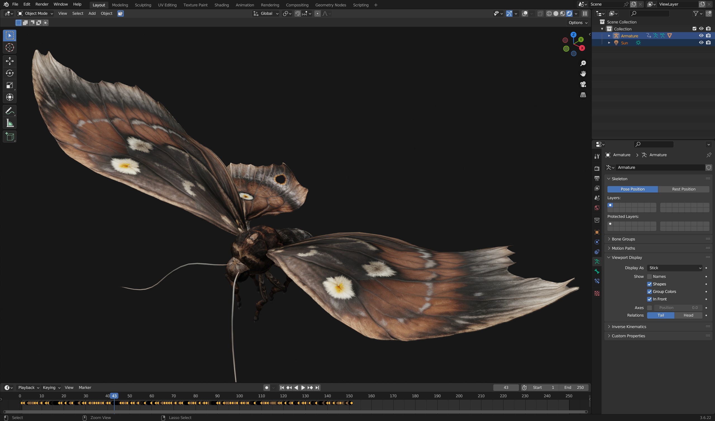Screen dimensions: 715x421
Task: Hide Sun in viewport via eye icon
Action: pyautogui.click(x=701, y=43)
